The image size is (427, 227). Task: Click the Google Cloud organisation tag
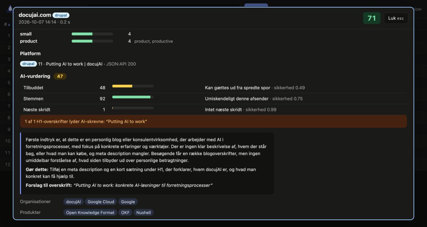click(x=101, y=202)
